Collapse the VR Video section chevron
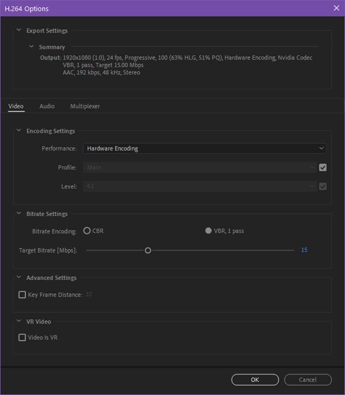Screen dimensions: 345x395 (19, 321)
